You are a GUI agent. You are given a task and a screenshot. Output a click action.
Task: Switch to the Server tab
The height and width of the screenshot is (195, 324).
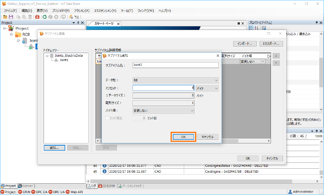click(26, 186)
